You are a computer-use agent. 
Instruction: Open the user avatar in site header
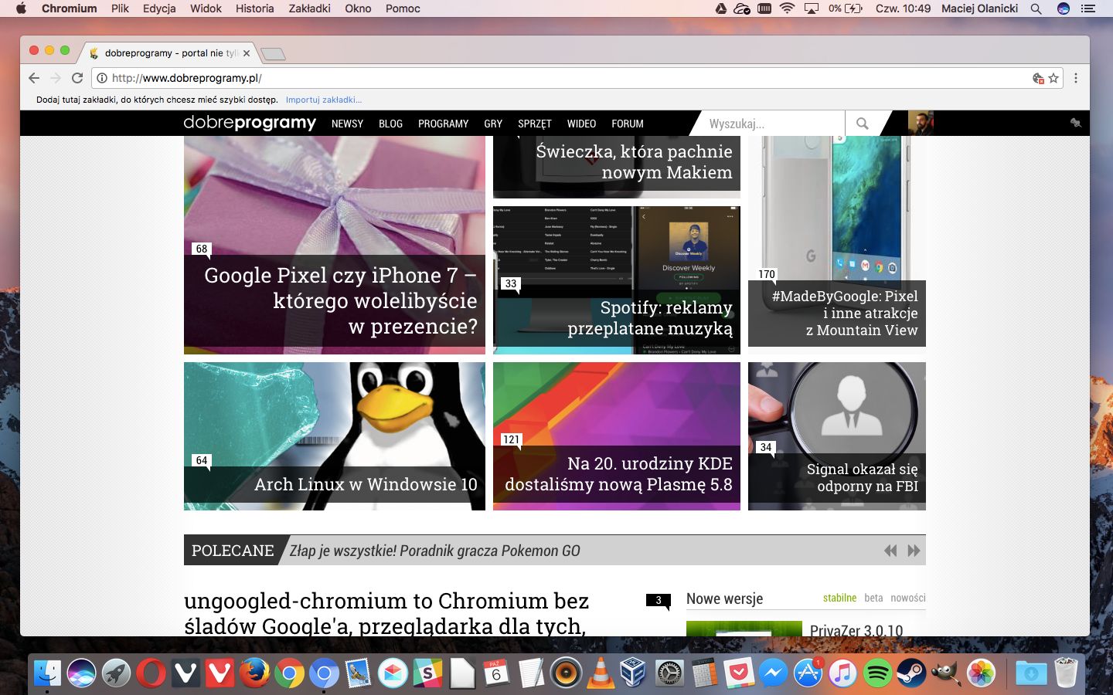click(x=921, y=124)
